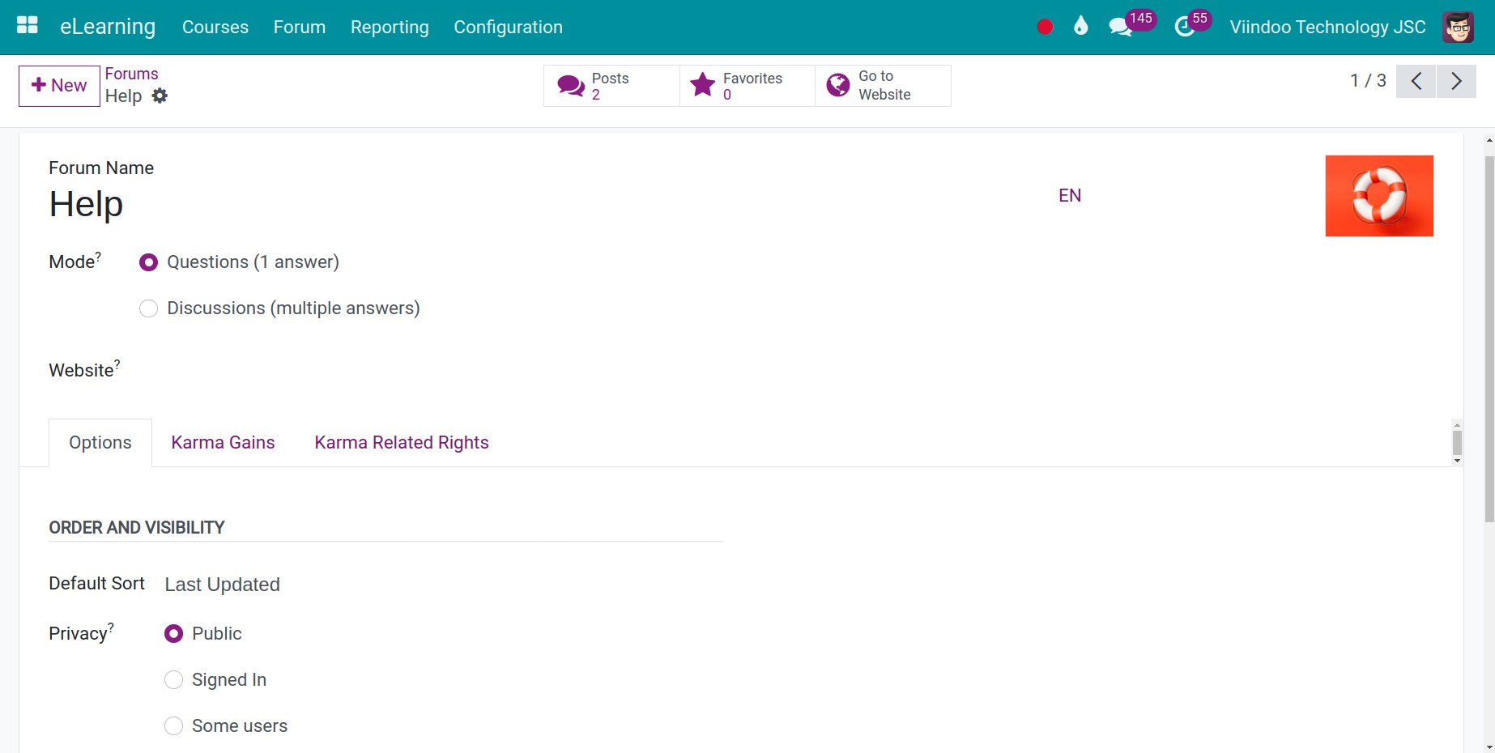Viewport: 1495px width, 753px height.
Task: Select Some users privacy option
Action: 173,726
